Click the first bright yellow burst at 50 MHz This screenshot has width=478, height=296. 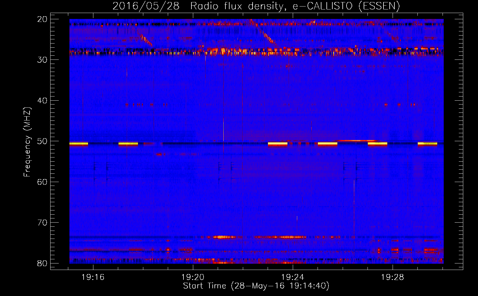point(79,144)
